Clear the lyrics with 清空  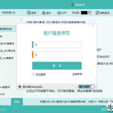click(46, 13)
